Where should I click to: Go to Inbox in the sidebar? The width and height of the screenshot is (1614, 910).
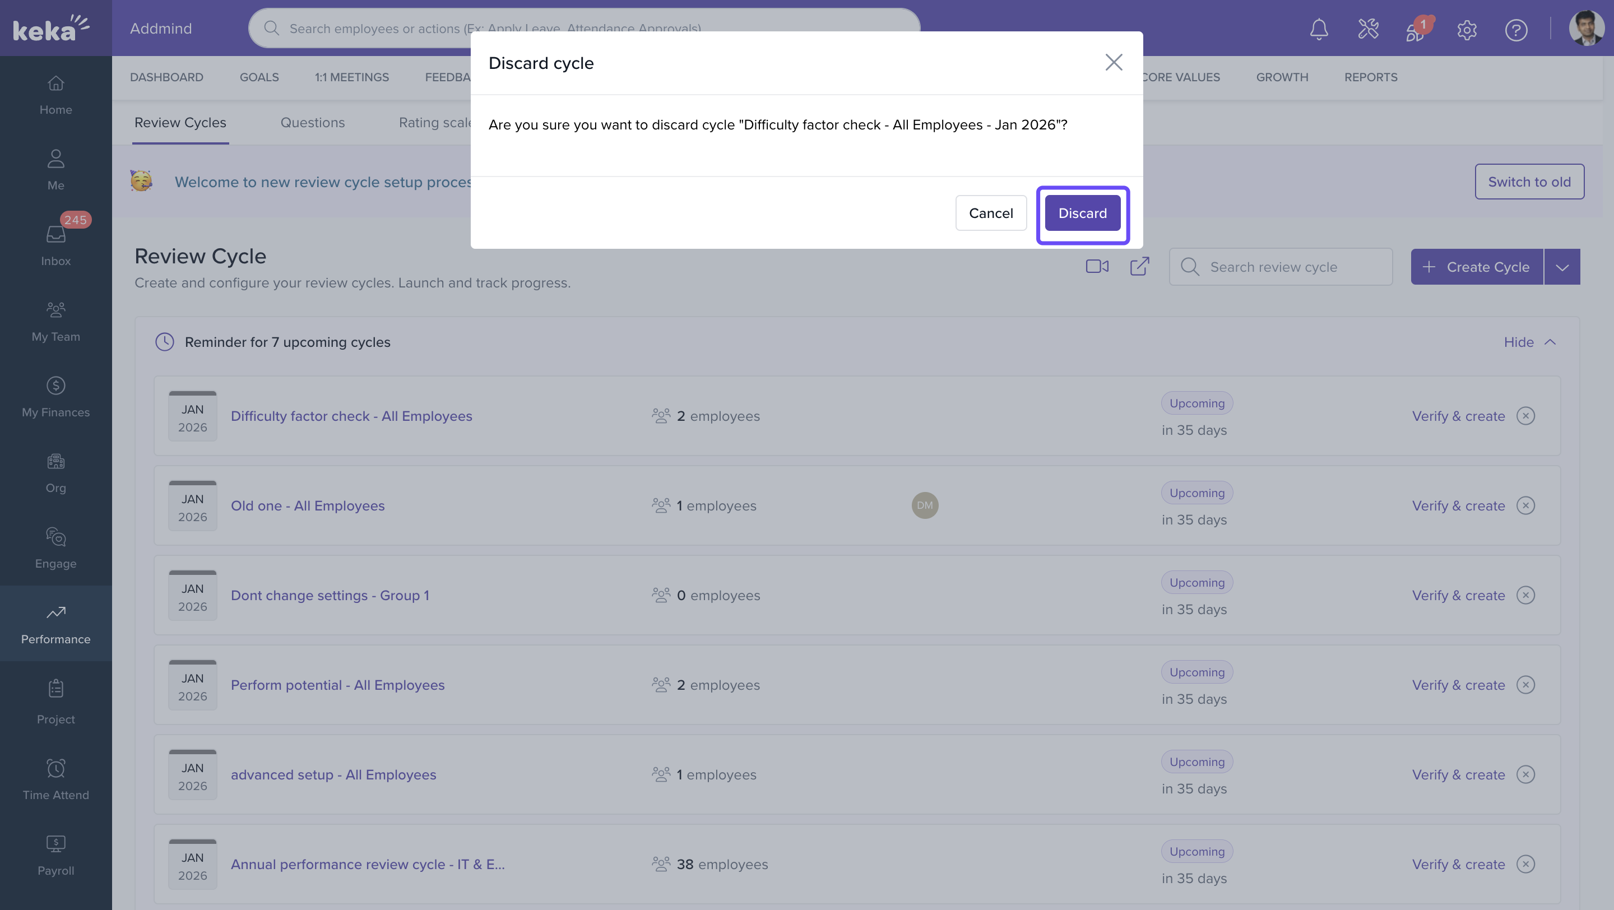click(56, 245)
